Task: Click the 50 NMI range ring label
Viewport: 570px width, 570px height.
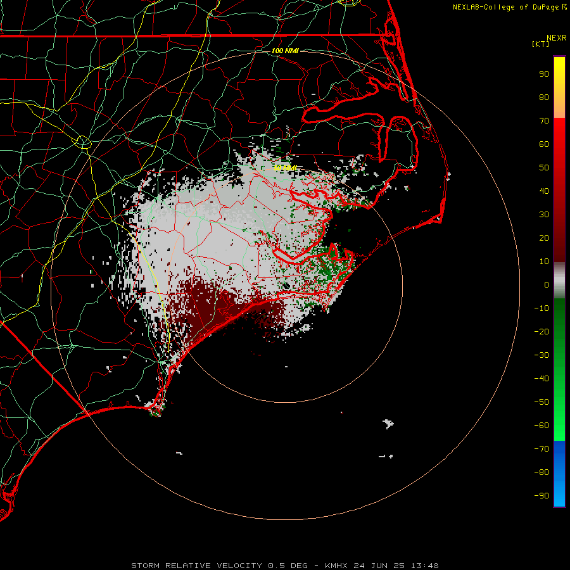Action: point(286,168)
